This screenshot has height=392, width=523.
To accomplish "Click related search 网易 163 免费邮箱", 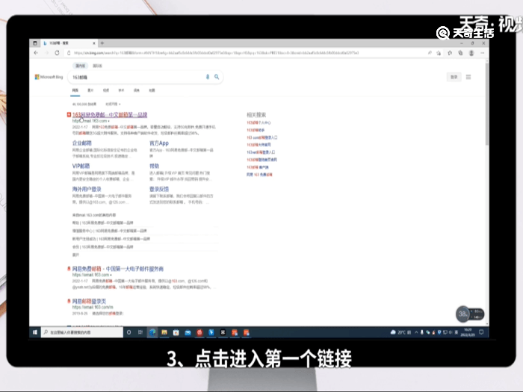I will coord(259,174).
